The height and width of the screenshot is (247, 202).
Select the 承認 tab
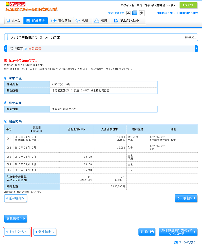(x=83, y=21)
